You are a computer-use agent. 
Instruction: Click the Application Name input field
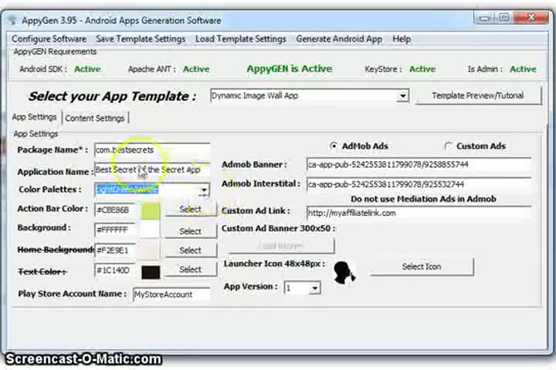pyautogui.click(x=152, y=170)
